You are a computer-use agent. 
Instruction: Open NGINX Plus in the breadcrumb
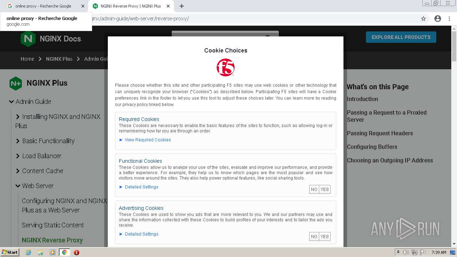59,59
